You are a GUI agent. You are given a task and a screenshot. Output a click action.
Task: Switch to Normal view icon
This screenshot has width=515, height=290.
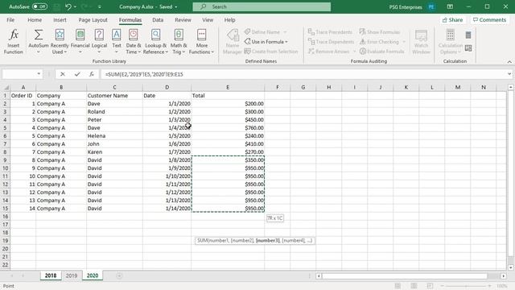pyautogui.click(x=398, y=286)
